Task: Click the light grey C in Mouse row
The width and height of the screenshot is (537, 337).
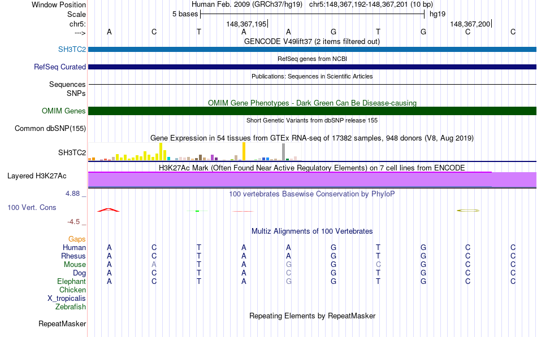Action: (378, 265)
